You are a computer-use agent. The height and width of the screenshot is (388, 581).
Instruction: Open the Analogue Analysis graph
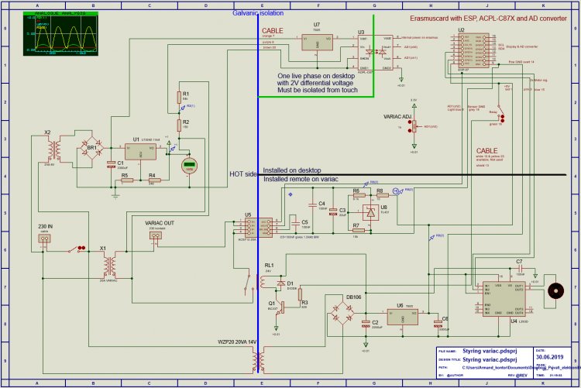tap(60, 33)
